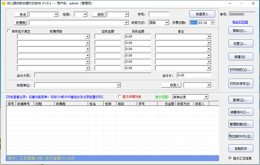
Task: Click the 收款人 column header in table
Action: pos(201,104)
